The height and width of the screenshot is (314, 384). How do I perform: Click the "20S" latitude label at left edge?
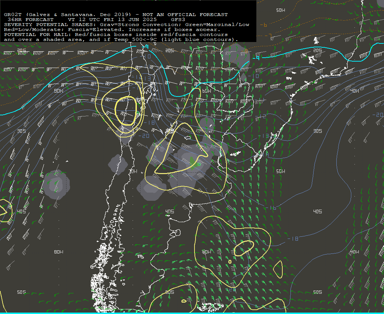click(22, 51)
